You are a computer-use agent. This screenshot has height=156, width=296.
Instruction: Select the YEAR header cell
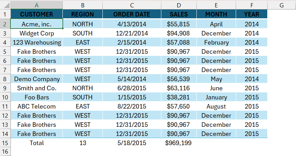[x=252, y=14]
